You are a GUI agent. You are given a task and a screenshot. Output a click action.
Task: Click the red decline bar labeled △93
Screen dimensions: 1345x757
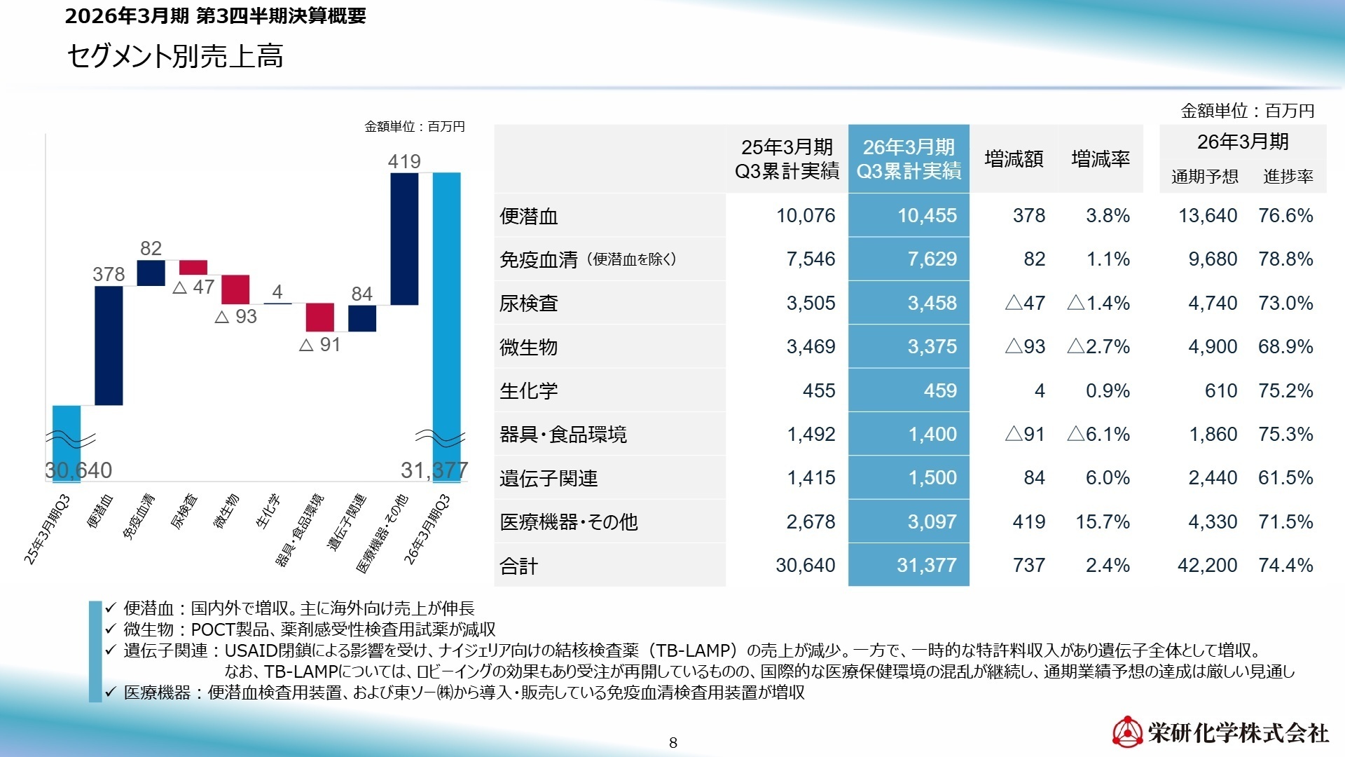[x=236, y=287]
